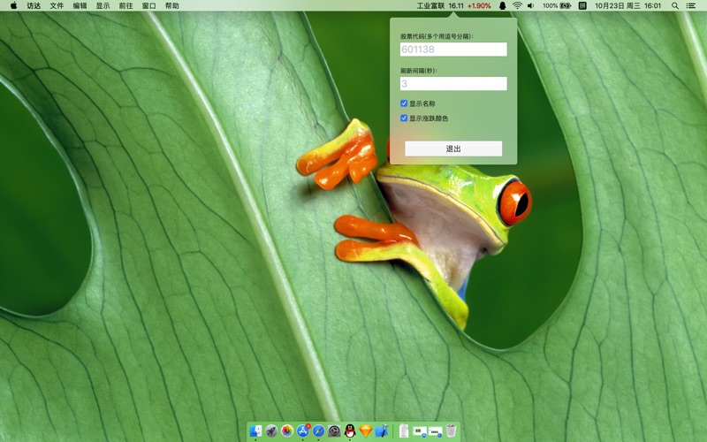Click the stock code field showing 601138

click(x=453, y=50)
